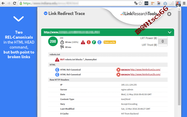Screen dimensions: 187x117
Task: Click the camera screenshot extension icon
Action: [x=165, y=3]
